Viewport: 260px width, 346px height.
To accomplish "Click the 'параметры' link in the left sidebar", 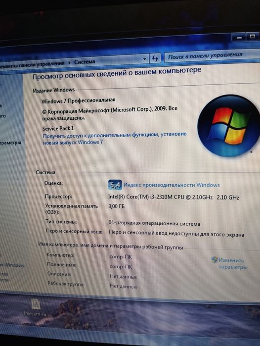I will click(x=10, y=143).
